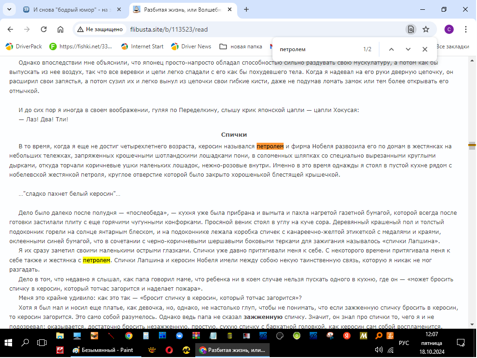The width and height of the screenshot is (477, 358).
Task: Open a new browser tab
Action: click(246, 10)
